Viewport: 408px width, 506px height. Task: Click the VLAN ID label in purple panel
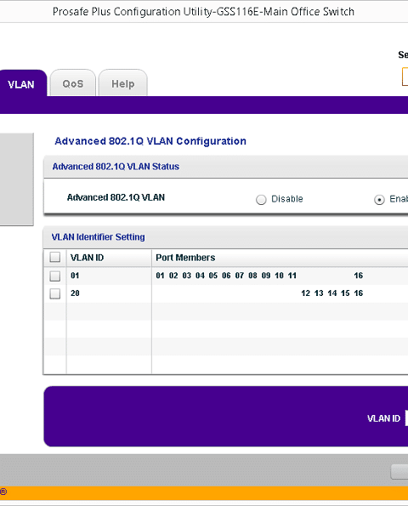click(383, 418)
